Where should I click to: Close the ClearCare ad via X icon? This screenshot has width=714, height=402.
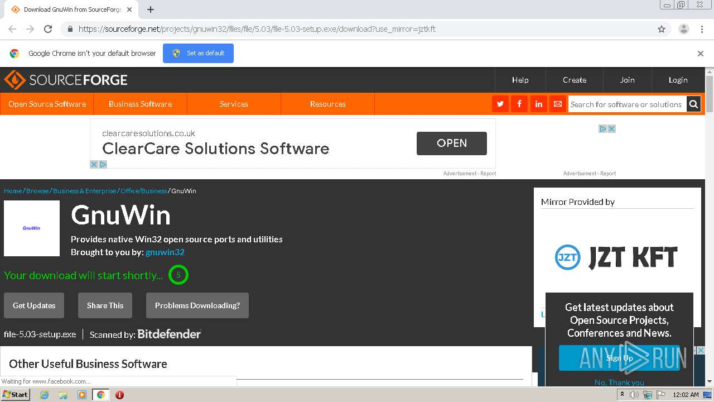94,164
